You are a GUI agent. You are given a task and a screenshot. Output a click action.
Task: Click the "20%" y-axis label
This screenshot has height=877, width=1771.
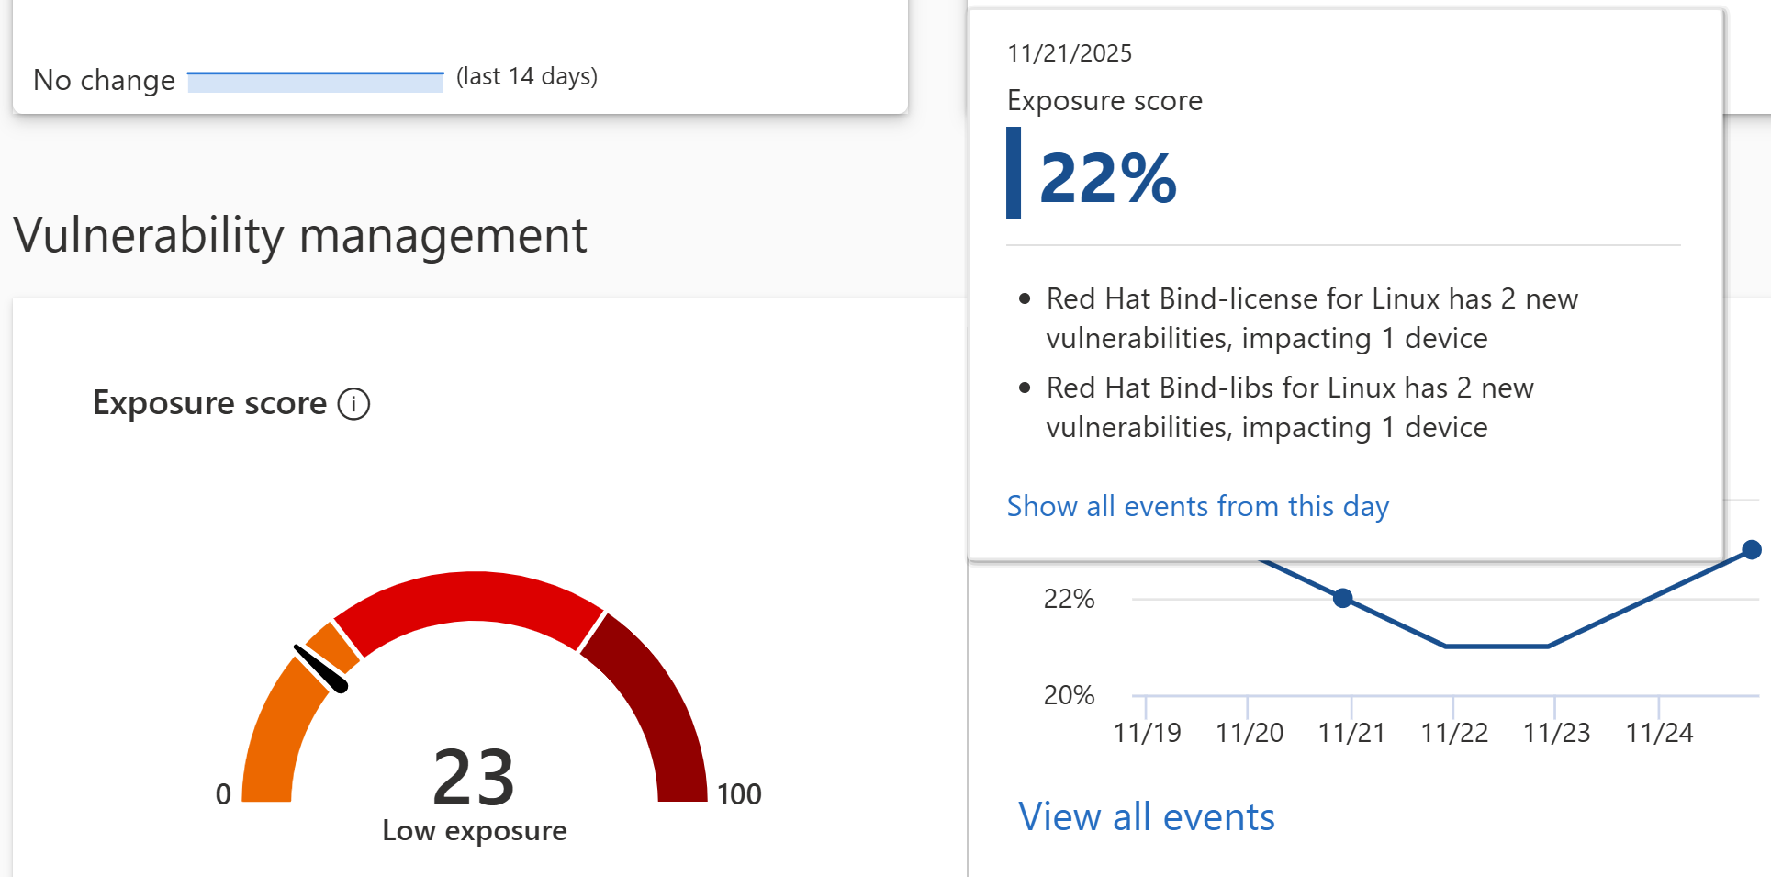[1069, 695]
